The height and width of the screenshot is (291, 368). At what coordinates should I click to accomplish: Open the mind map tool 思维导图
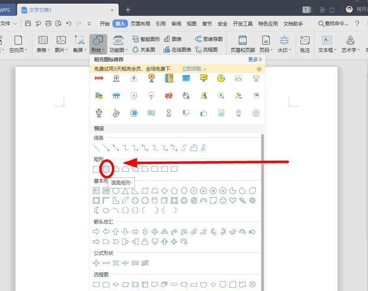coord(208,39)
